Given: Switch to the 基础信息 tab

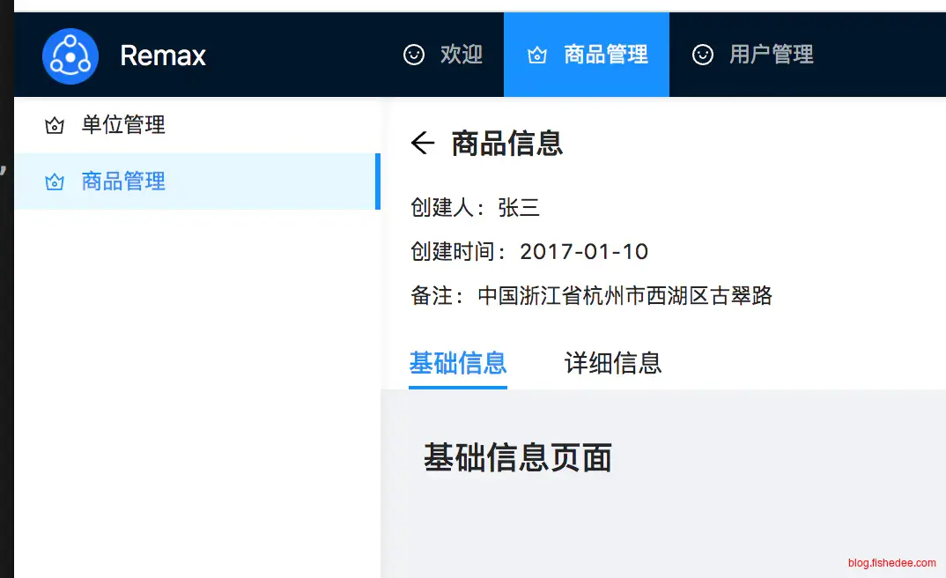Looking at the screenshot, I should (458, 362).
